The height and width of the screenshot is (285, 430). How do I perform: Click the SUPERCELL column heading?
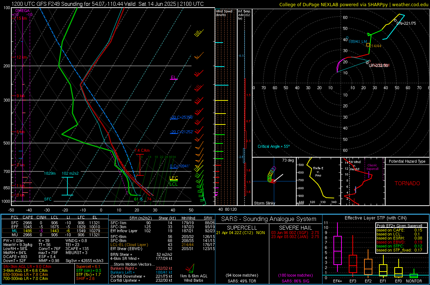(x=242, y=228)
